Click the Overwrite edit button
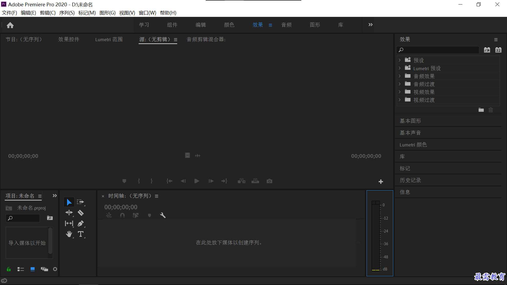 (x=255, y=181)
